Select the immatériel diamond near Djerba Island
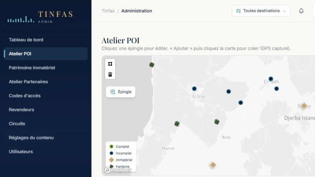 pos(304,106)
